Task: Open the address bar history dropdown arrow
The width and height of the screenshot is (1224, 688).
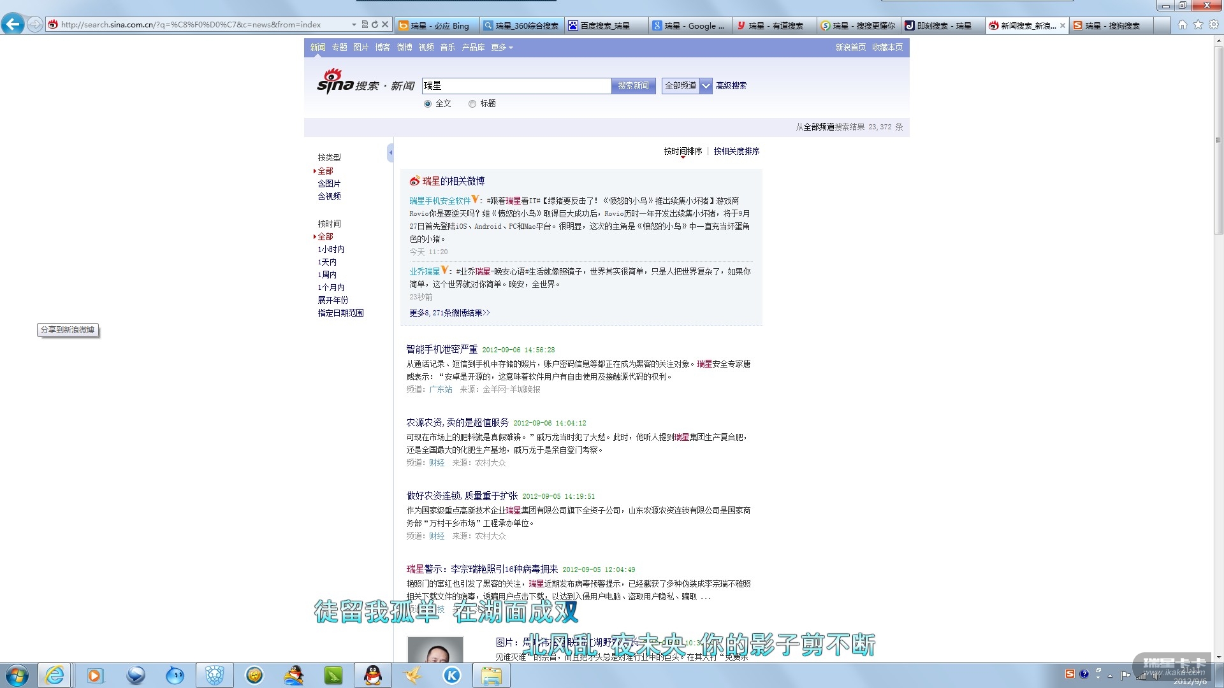Action: tap(354, 25)
